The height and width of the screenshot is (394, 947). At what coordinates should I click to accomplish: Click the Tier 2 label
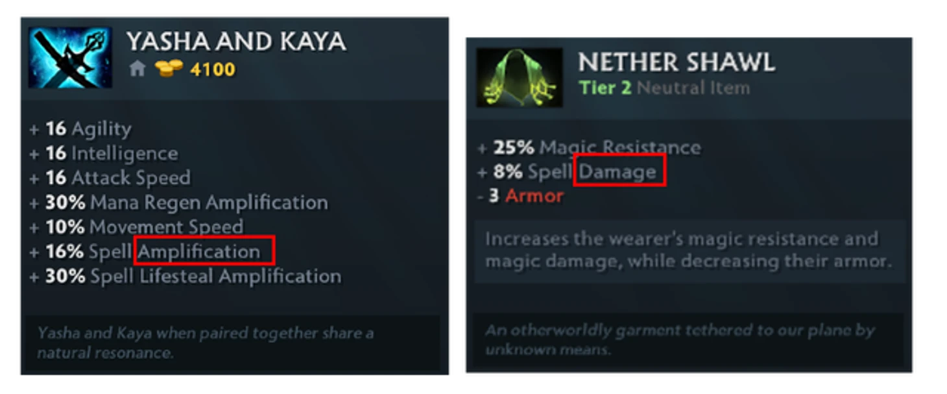[605, 88]
